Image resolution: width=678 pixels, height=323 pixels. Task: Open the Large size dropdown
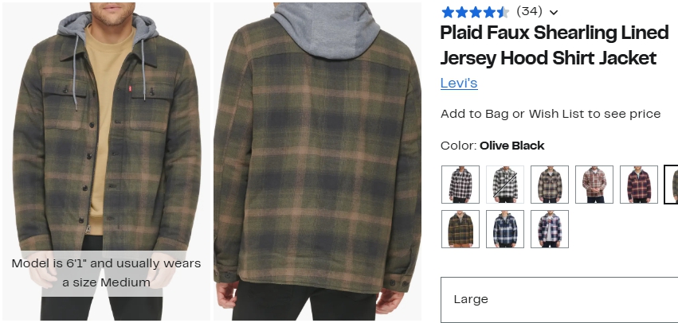[x=559, y=300]
